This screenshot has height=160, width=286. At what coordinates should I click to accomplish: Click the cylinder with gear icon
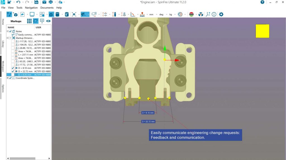tap(67, 14)
